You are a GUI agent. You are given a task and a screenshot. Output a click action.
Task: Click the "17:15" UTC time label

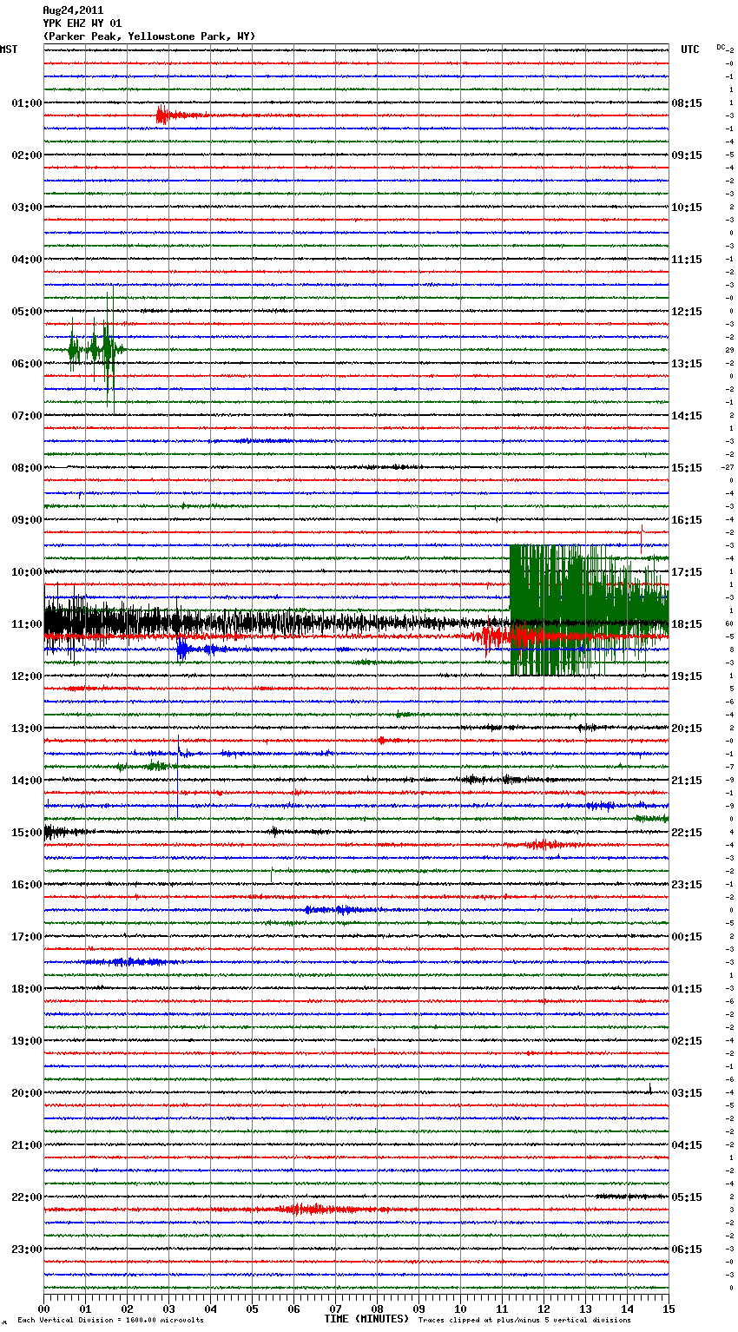click(x=687, y=572)
